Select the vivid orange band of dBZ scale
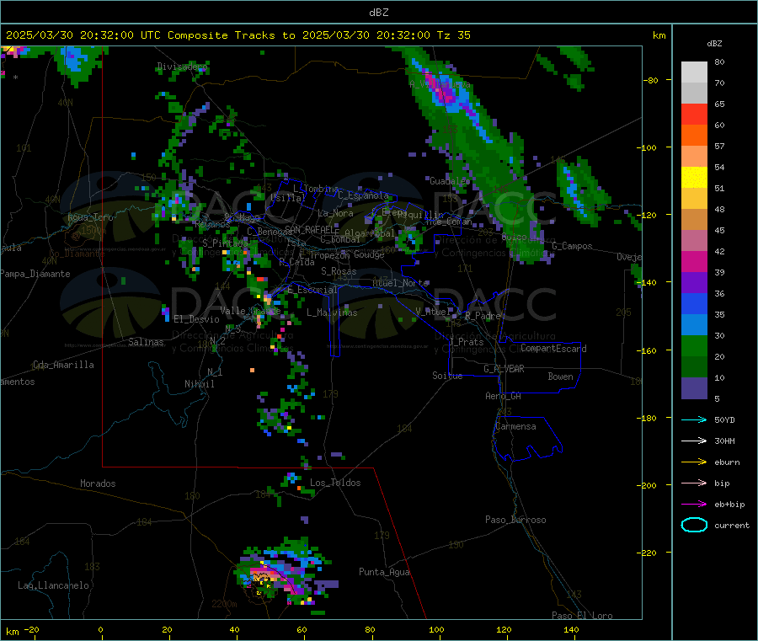758x641 pixels. (694, 136)
